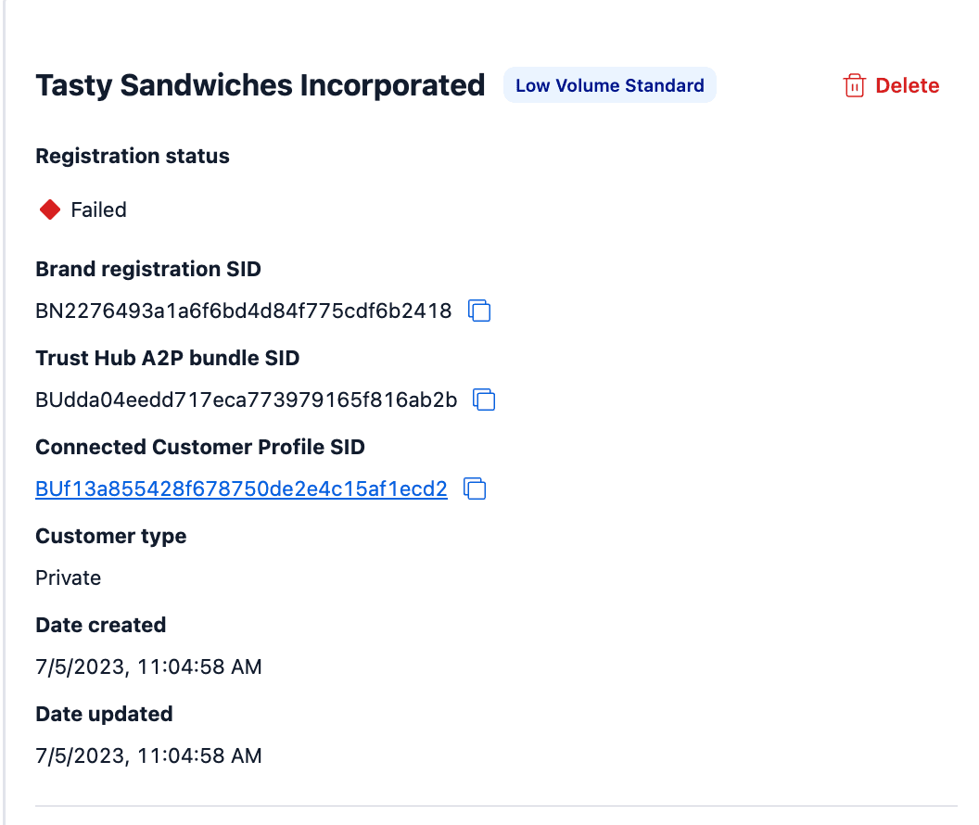The width and height of the screenshot is (979, 825).
Task: Select the copy icon beside BN2276493a1a6f6bd4d84f775cdf6b2418
Action: pos(479,311)
